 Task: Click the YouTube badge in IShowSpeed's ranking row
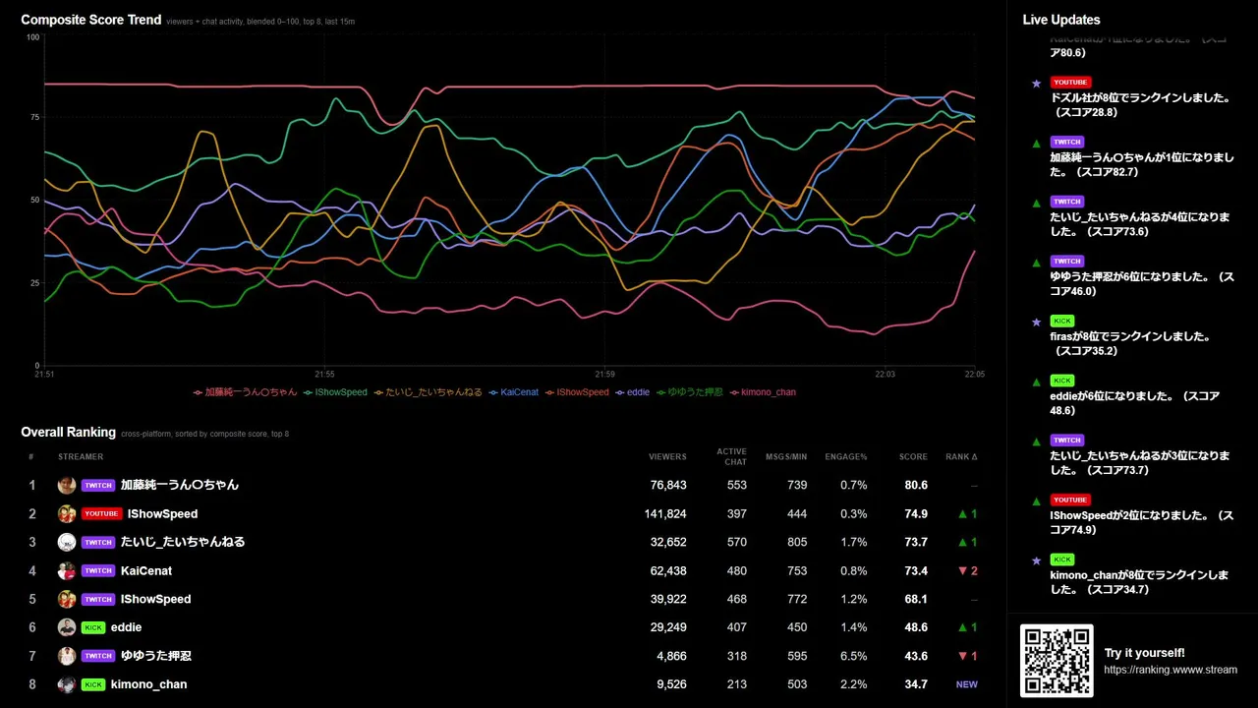click(102, 513)
